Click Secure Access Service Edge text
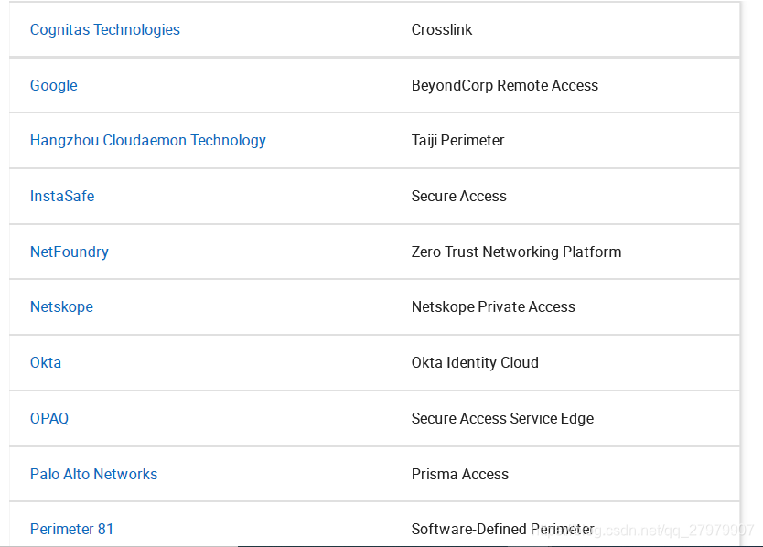The height and width of the screenshot is (547, 763). (x=503, y=418)
